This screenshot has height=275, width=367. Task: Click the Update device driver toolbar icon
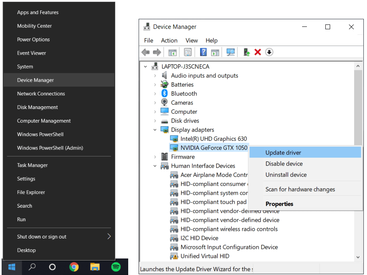click(x=246, y=52)
